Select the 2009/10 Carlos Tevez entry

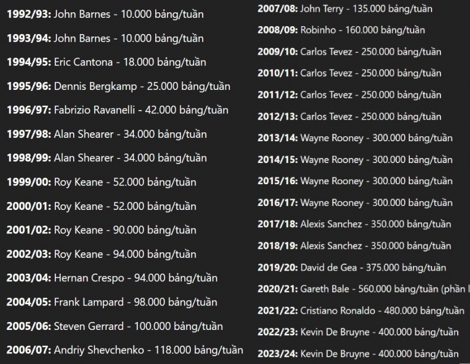pos(349,52)
